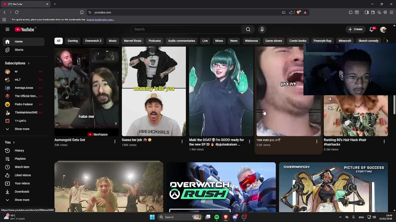Toggle the browser sidebar panel icon

click(367, 12)
